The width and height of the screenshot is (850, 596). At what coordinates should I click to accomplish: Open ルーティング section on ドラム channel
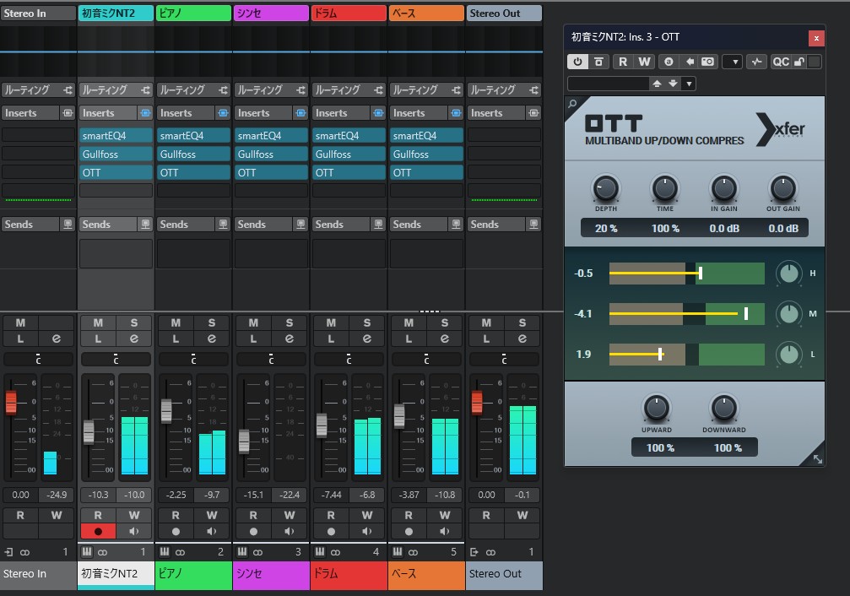340,90
